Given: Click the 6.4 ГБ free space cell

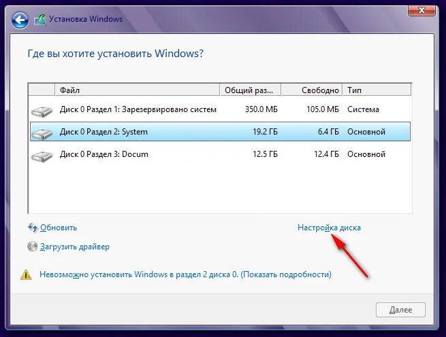Looking at the screenshot, I should click(x=328, y=132).
